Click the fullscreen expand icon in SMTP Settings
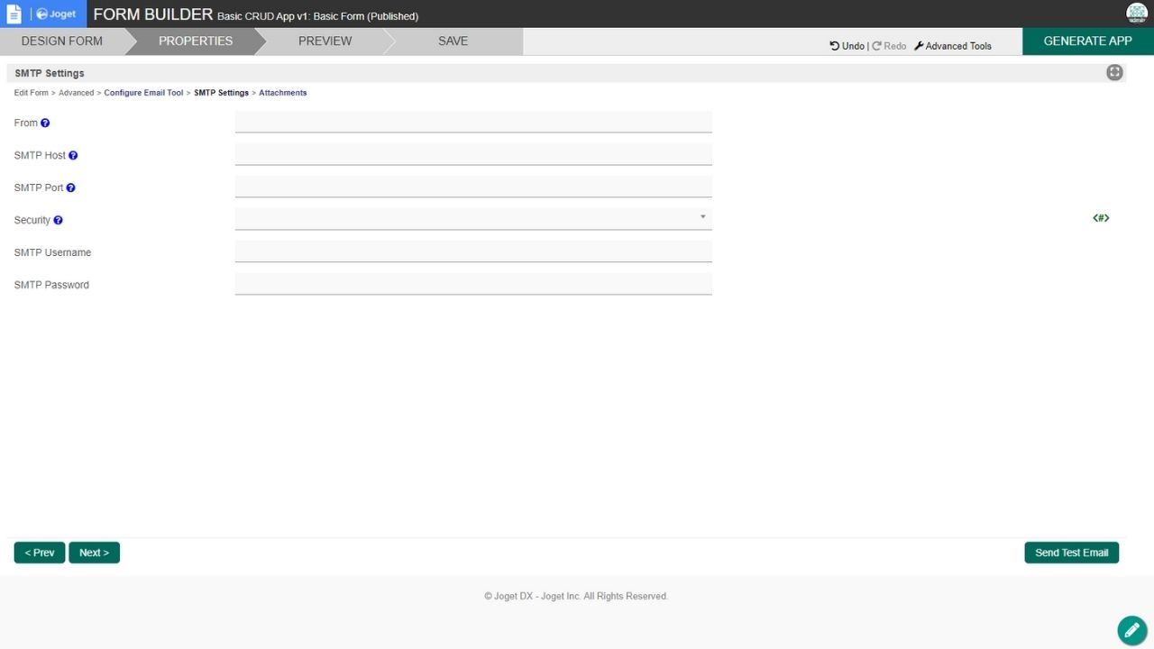This screenshot has height=649, width=1154. 1114,73
